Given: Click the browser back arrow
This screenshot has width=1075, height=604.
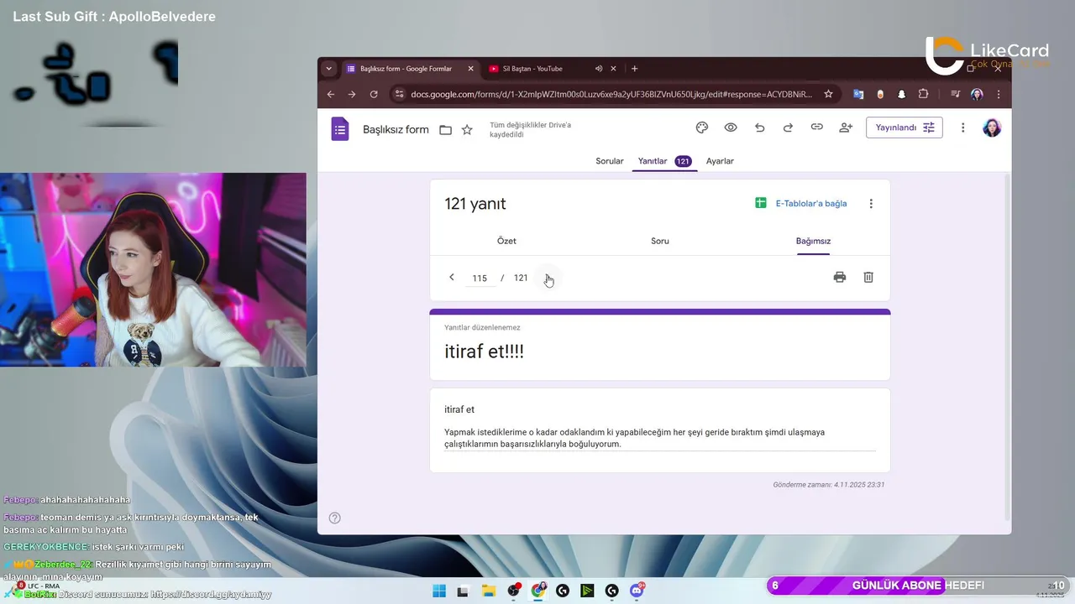Looking at the screenshot, I should [x=330, y=94].
